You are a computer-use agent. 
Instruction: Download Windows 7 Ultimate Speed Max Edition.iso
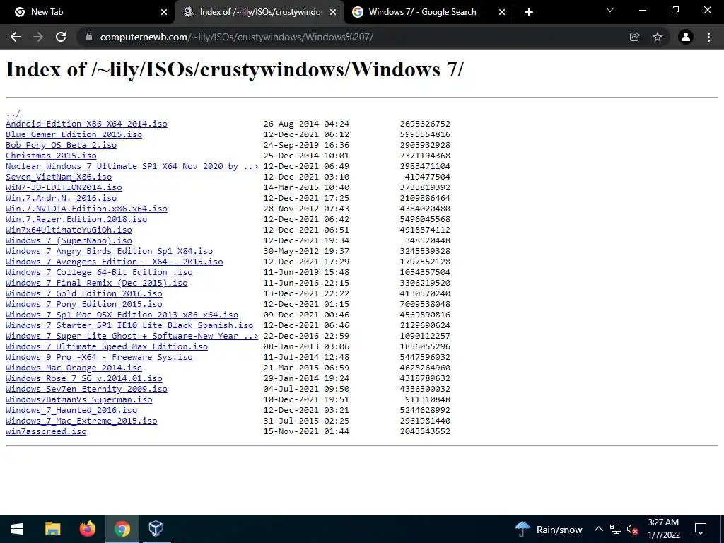tap(107, 346)
